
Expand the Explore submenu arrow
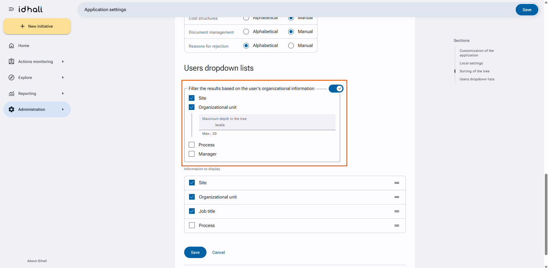63,77
